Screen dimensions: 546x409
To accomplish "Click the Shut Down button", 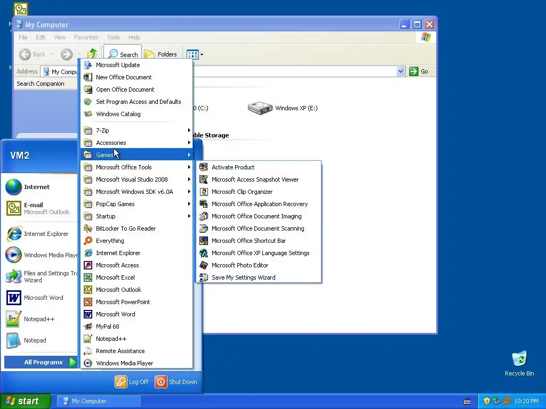I will click(x=176, y=381).
